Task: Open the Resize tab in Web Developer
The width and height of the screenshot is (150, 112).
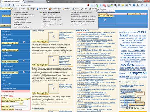Action: (76, 9)
